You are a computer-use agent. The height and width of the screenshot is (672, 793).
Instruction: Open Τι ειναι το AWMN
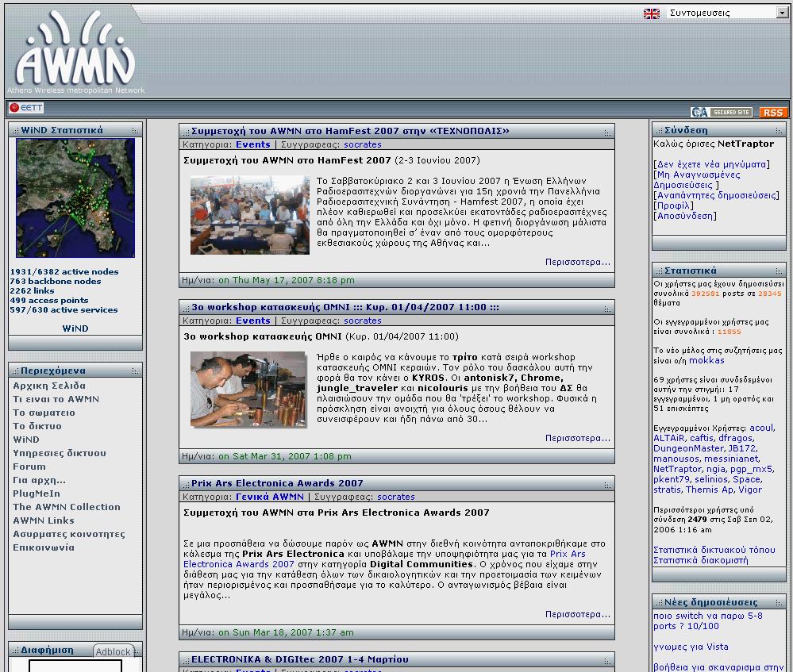[56, 399]
